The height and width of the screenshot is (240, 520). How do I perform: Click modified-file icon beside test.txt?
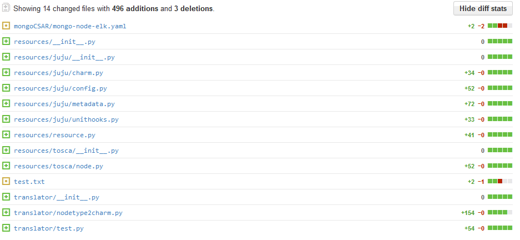tap(6, 182)
